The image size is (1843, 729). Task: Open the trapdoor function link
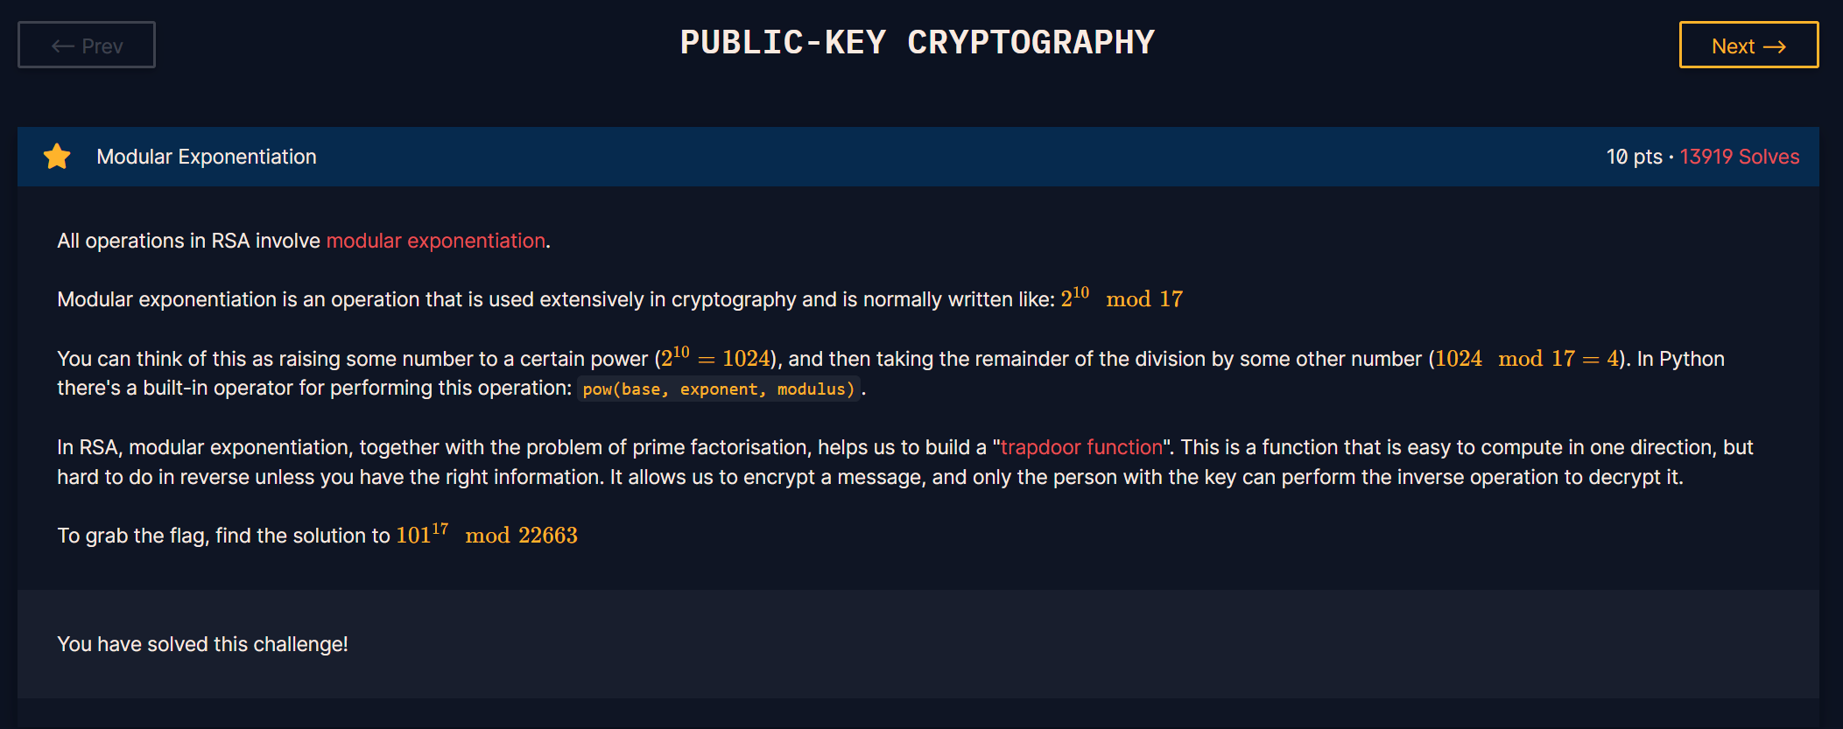pyautogui.click(x=1081, y=447)
